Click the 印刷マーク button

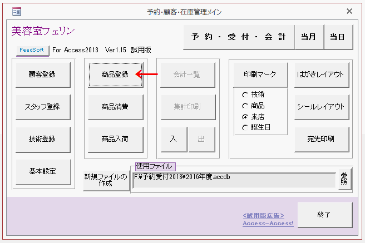[260, 75]
